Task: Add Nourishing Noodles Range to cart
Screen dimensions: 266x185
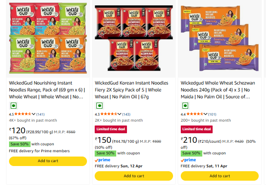Action: click(x=48, y=161)
